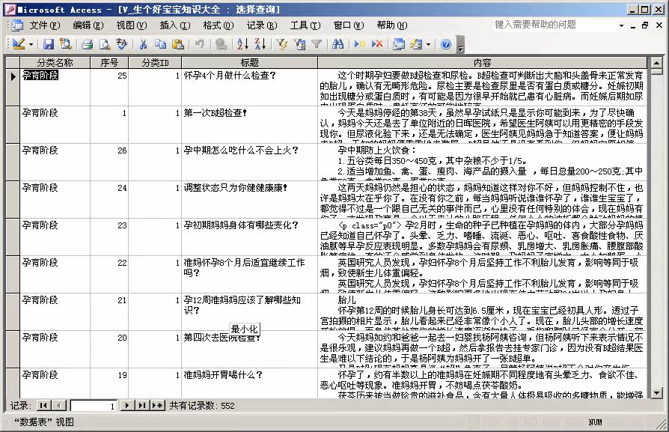
Task: Save the query with the floppy disk icon
Action: click(48, 44)
